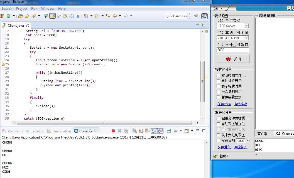
Task: Click the 文件载入 link
Action: point(224,147)
